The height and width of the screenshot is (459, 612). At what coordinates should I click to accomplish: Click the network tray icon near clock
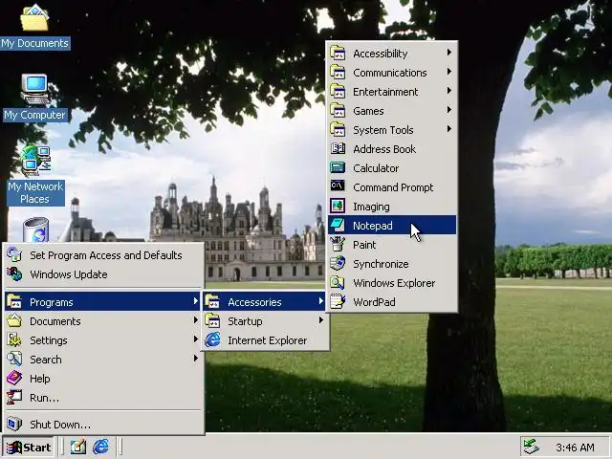pyautogui.click(x=531, y=447)
